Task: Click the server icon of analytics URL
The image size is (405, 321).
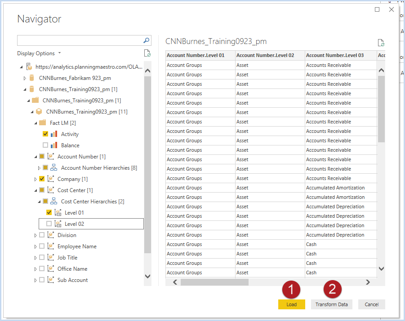Action: (x=29, y=67)
